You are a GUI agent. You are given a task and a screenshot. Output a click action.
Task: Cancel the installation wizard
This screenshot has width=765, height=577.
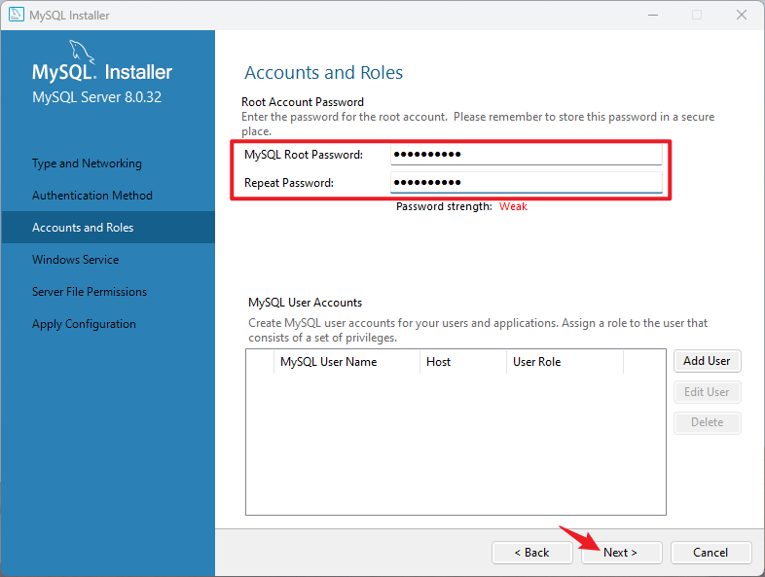(710, 553)
